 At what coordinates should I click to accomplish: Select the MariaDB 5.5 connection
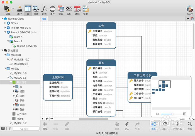pos(21,64)
